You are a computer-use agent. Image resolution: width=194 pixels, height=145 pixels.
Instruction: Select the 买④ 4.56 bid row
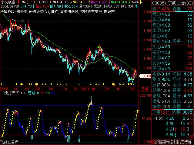point(172,63)
